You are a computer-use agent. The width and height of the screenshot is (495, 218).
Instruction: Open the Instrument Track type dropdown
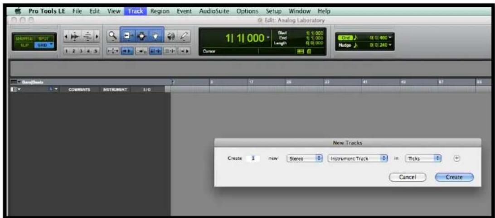pos(358,159)
